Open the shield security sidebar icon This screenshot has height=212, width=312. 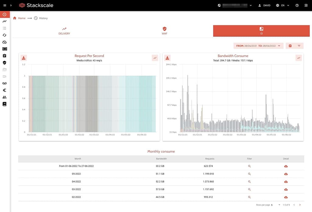(5, 63)
